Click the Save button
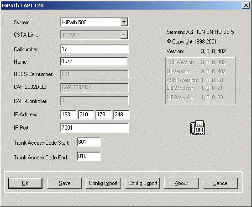 [64, 183]
